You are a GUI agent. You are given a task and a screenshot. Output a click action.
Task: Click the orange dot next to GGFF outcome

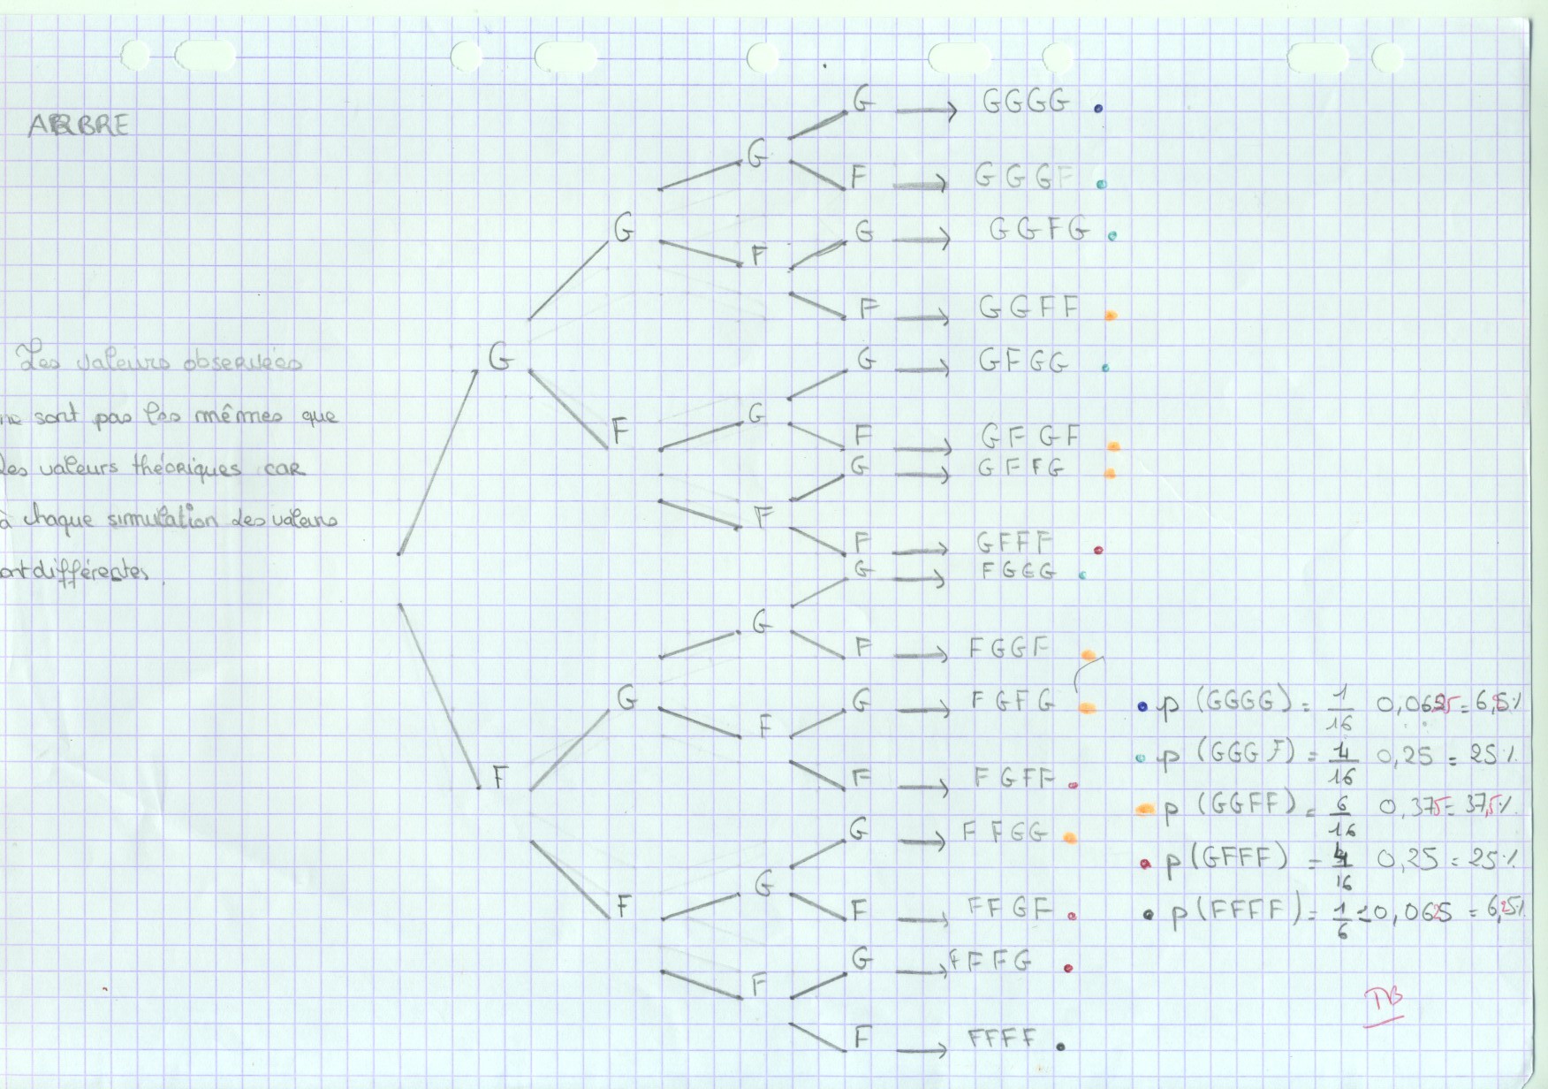point(1112,315)
